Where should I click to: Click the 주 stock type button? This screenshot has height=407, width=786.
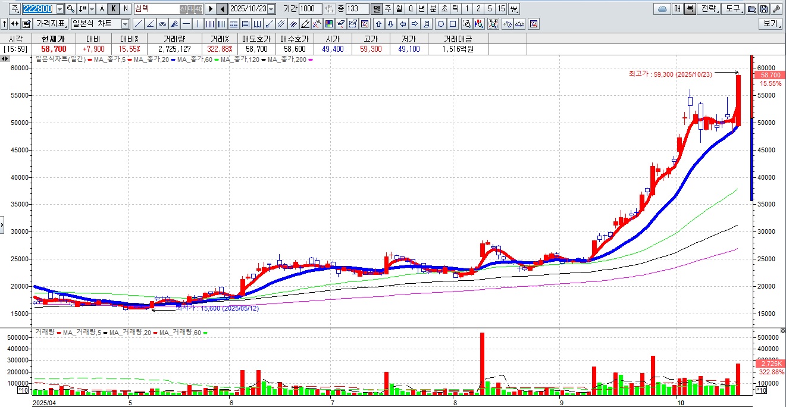point(14,9)
